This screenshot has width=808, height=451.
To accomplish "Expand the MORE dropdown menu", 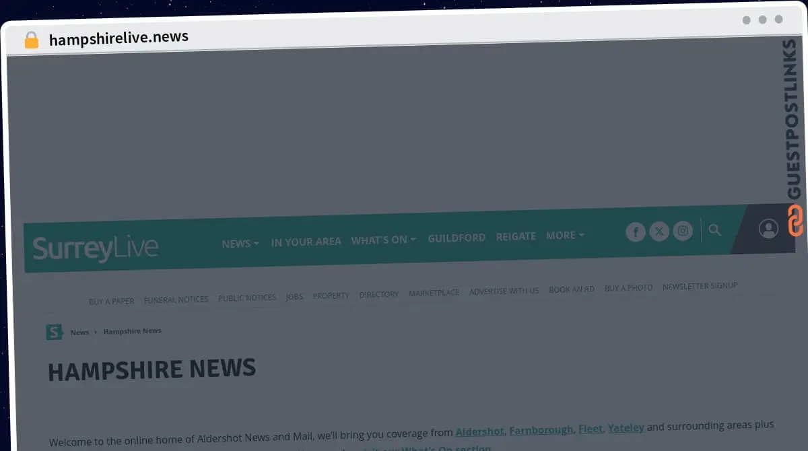I will [565, 236].
